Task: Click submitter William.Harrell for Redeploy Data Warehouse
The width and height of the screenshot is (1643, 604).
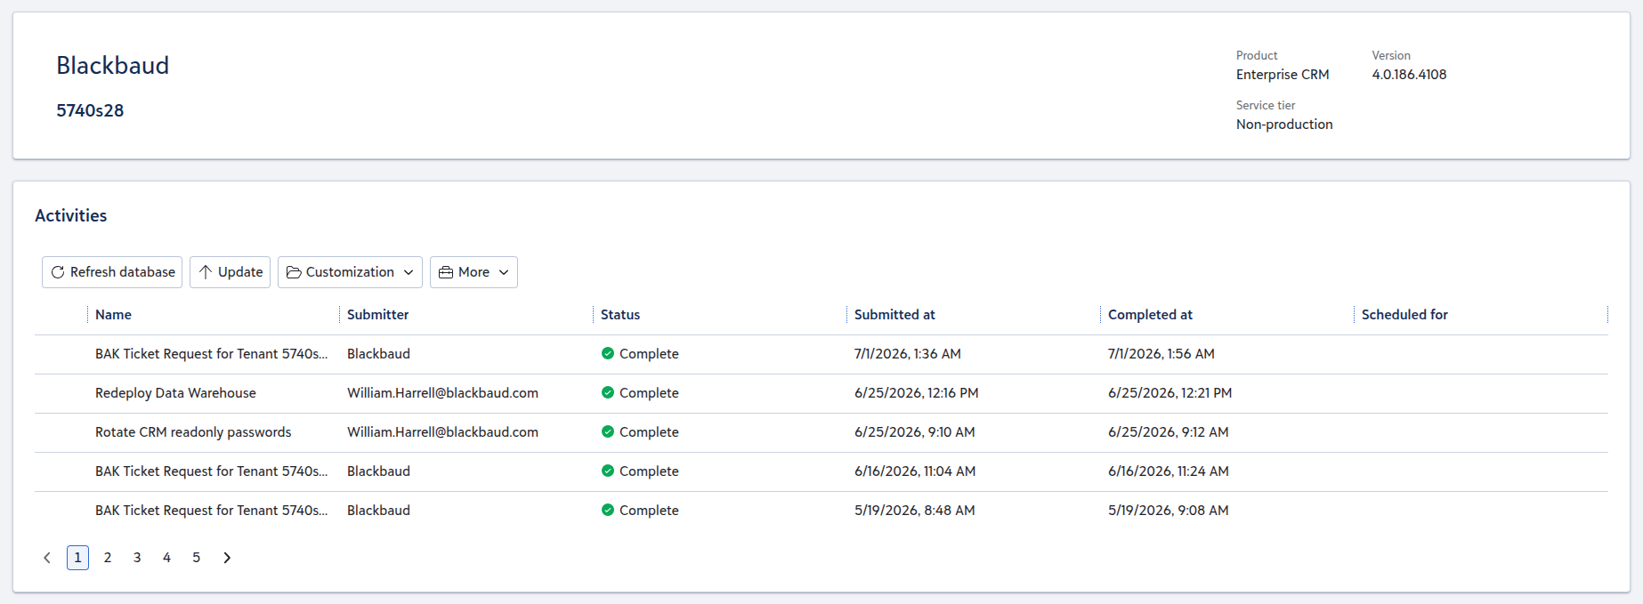Action: [x=442, y=393]
